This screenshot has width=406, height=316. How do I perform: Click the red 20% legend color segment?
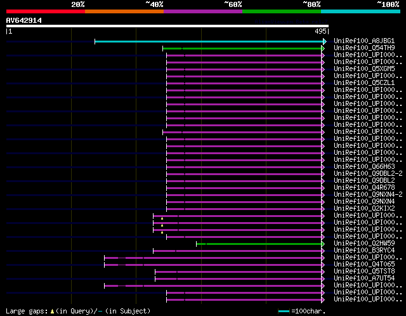click(x=46, y=11)
